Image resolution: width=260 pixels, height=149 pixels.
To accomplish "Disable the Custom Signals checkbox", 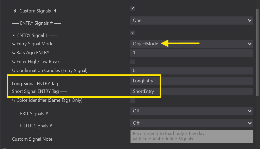I will coord(133,8).
